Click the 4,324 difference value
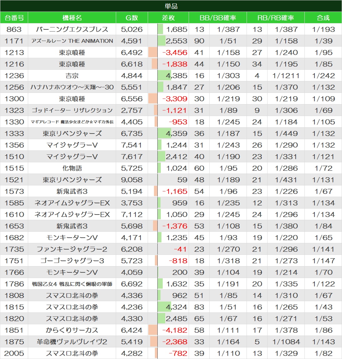The image size is (342, 359). (x=176, y=307)
